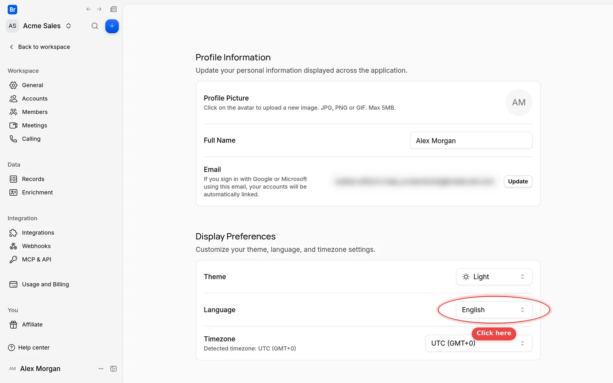Open the Members settings page
Viewport: 613px width, 383px height.
point(35,112)
